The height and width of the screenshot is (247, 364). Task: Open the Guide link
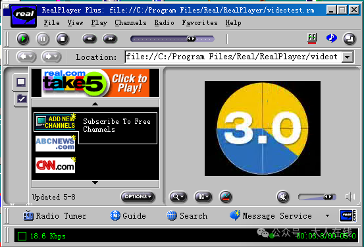(x=128, y=216)
